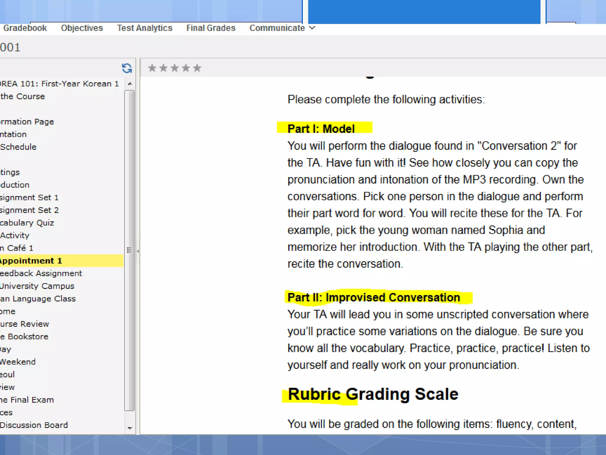Open the Objectives tab
The width and height of the screenshot is (606, 455).
(x=82, y=28)
